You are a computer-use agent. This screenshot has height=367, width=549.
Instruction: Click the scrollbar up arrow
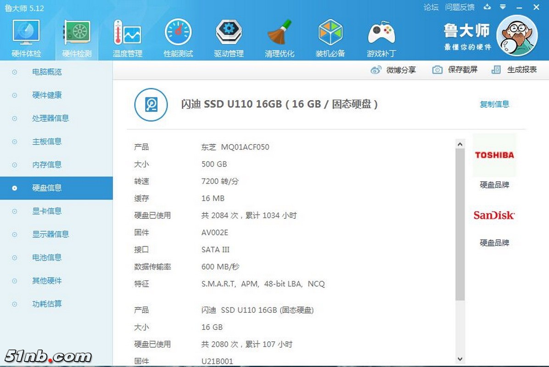click(460, 145)
